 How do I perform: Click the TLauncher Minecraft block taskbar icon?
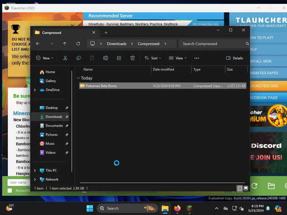click(x=190, y=208)
